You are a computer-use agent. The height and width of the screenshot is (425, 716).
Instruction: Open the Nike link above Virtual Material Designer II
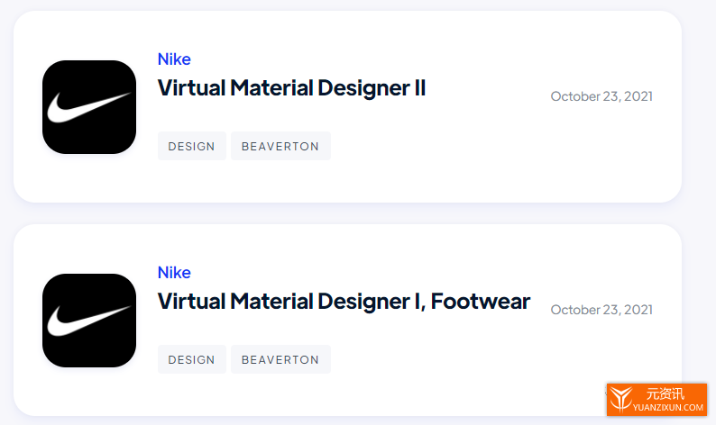pos(174,59)
